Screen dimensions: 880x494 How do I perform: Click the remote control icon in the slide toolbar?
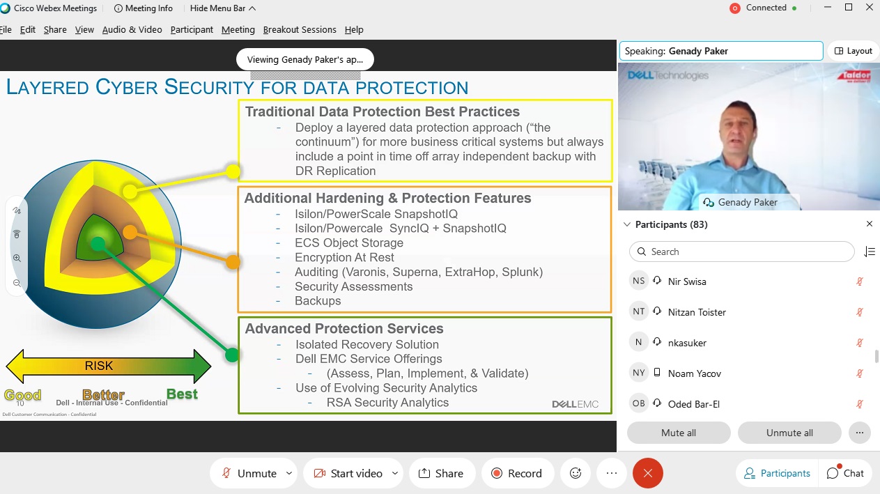[x=17, y=234]
